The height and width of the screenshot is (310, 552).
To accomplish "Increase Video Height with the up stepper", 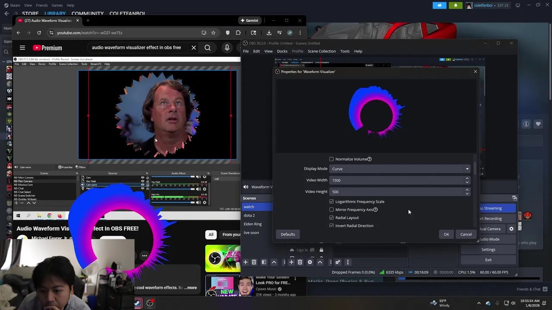I will (467, 189).
